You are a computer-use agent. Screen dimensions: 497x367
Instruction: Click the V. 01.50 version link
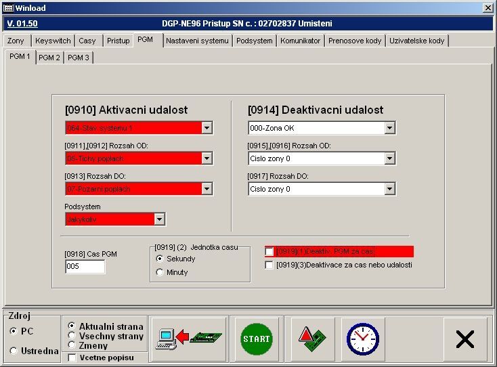click(24, 24)
